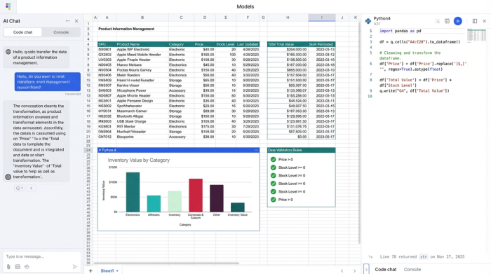Select column C header
This screenshot has height=274, width=491.
point(181,18)
